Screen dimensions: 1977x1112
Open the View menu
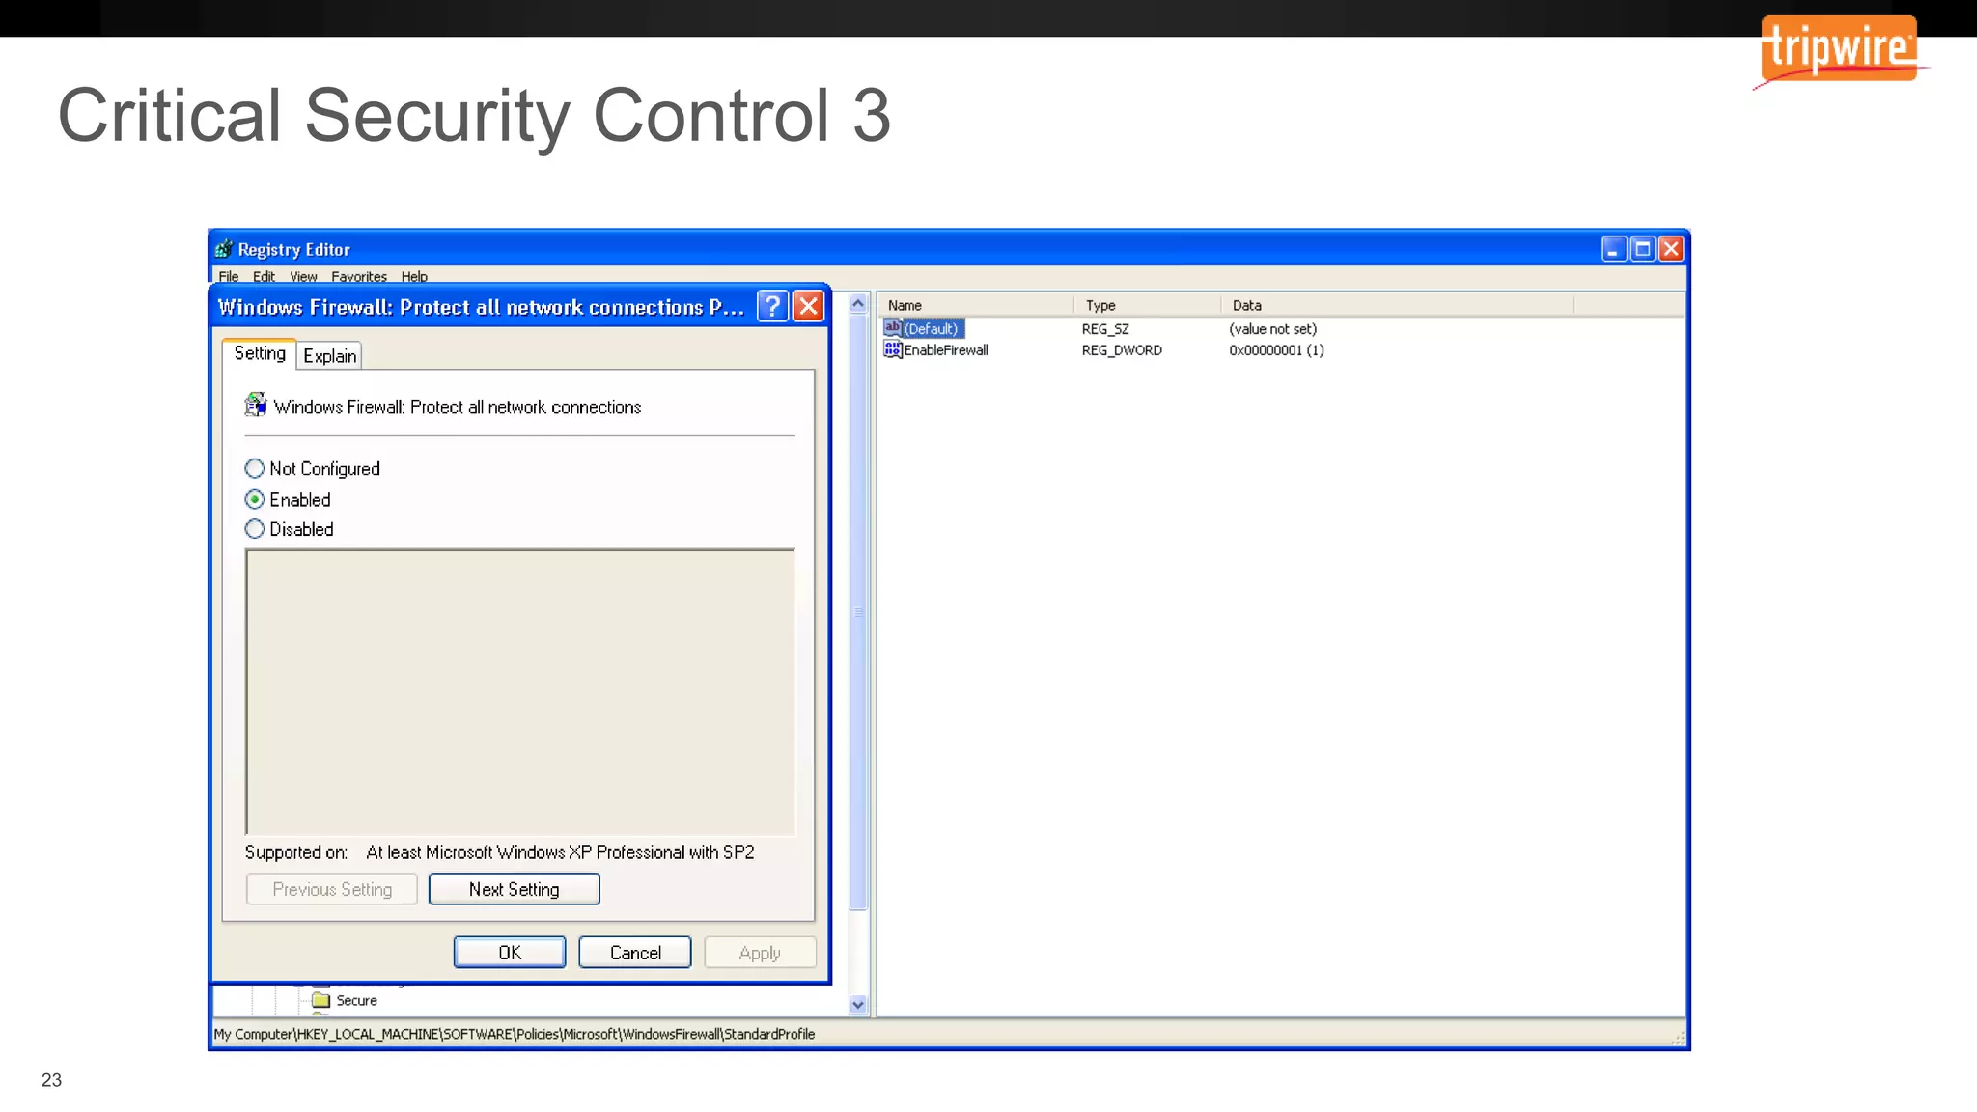click(x=303, y=277)
